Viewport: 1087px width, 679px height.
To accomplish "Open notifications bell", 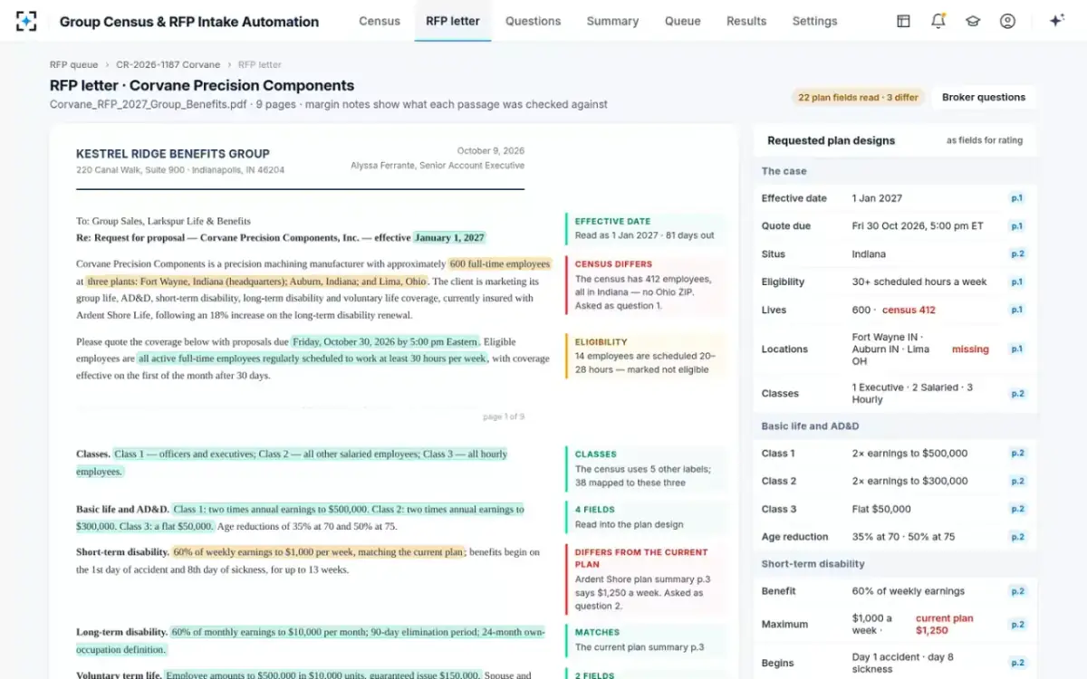I will [938, 21].
